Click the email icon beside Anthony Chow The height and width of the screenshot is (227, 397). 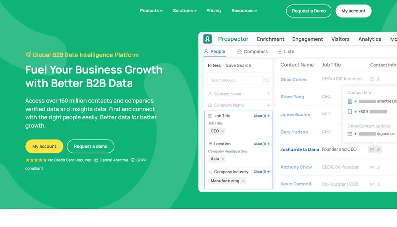pos(372,167)
